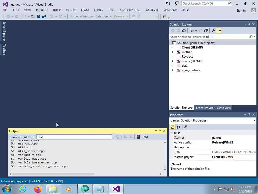Expand the Raytrace project node
The image size is (258, 194).
pos(172,57)
